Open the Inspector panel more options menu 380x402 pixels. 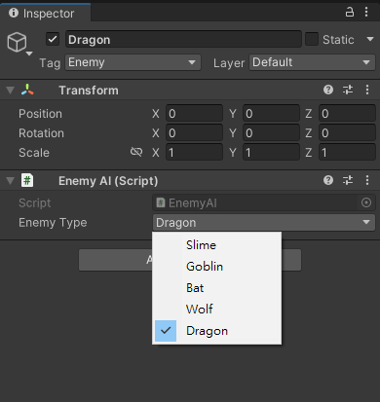tap(366, 12)
